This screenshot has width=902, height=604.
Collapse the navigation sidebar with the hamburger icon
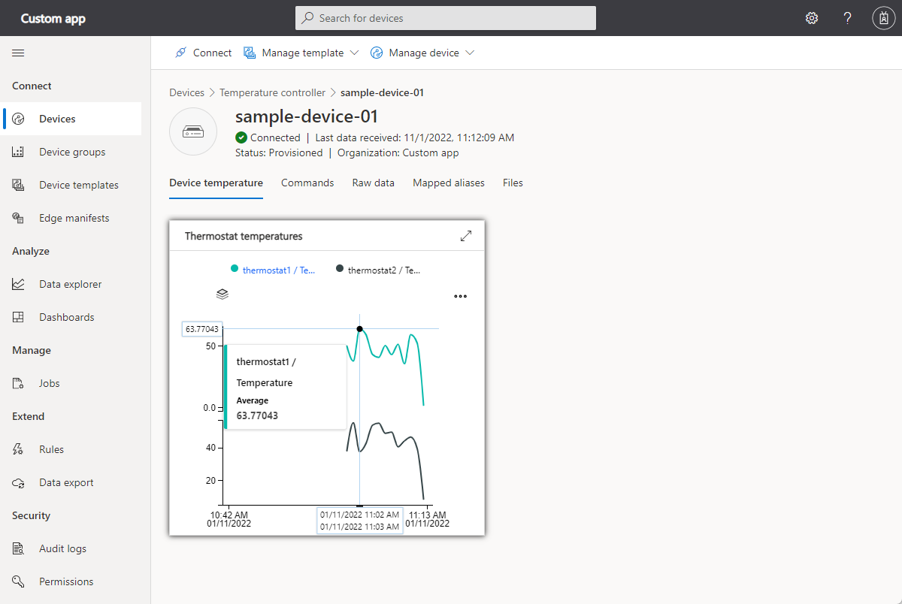tap(18, 53)
